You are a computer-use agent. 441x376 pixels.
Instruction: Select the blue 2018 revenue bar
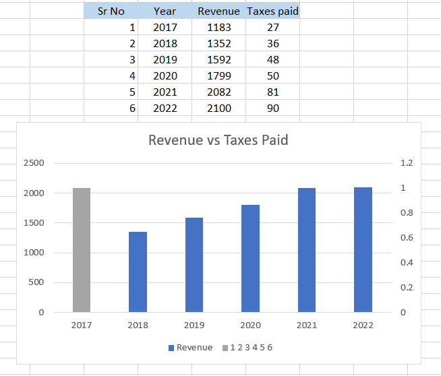pos(138,272)
